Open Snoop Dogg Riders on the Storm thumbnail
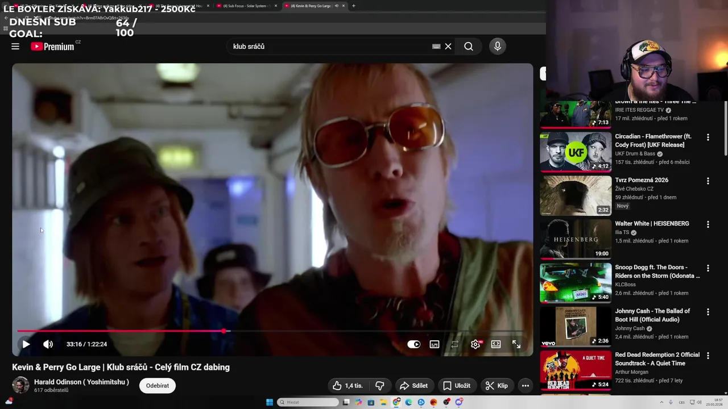The height and width of the screenshot is (409, 728). (x=576, y=283)
